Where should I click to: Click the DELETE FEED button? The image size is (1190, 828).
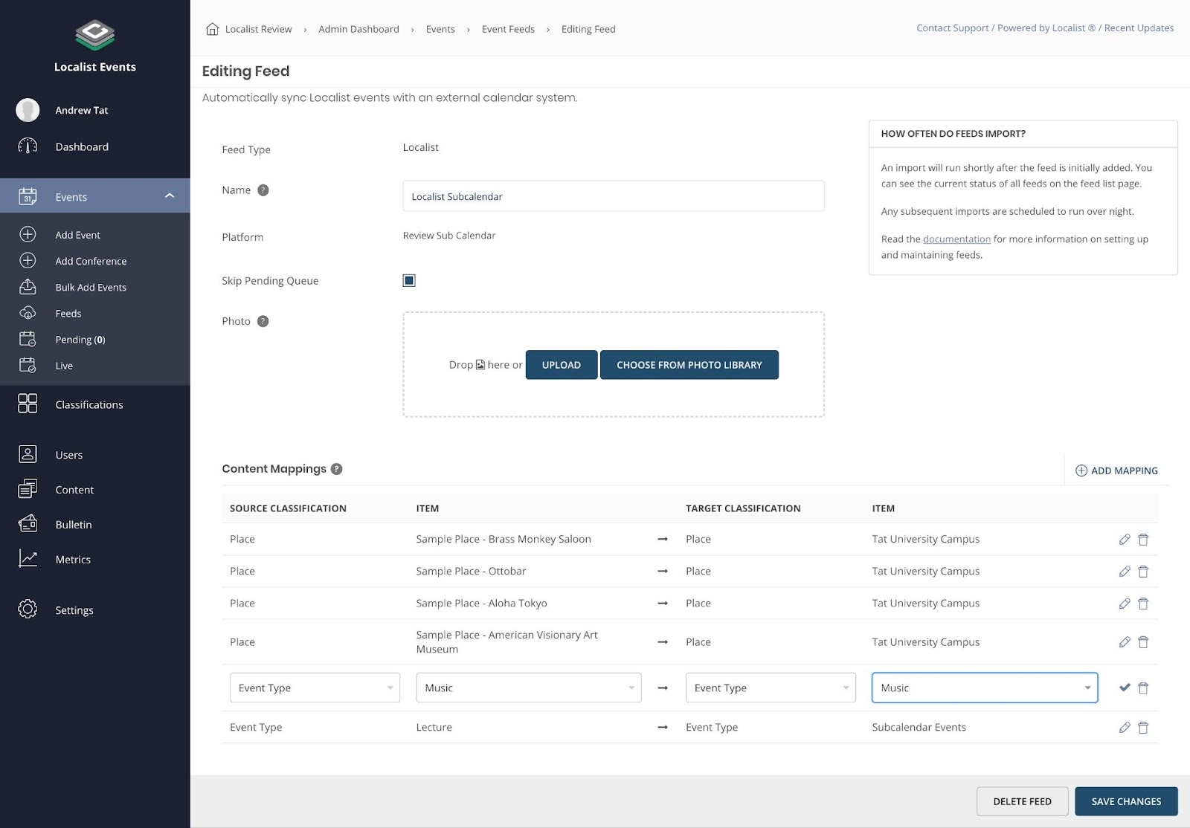coord(1023,801)
